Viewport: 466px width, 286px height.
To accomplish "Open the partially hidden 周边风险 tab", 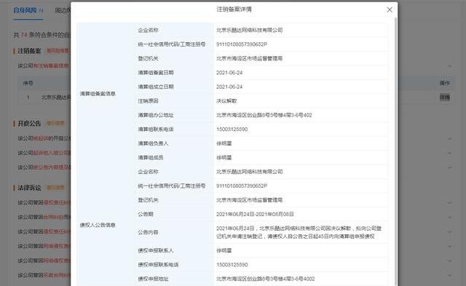I will pos(63,10).
